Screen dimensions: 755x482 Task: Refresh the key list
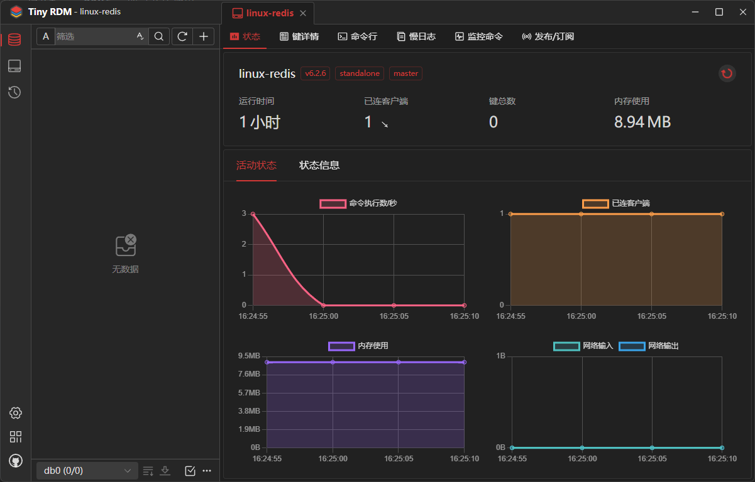pyautogui.click(x=182, y=37)
